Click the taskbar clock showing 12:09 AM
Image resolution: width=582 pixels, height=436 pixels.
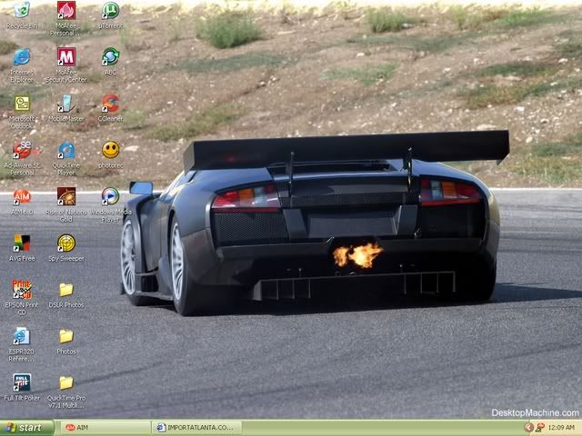pos(561,427)
